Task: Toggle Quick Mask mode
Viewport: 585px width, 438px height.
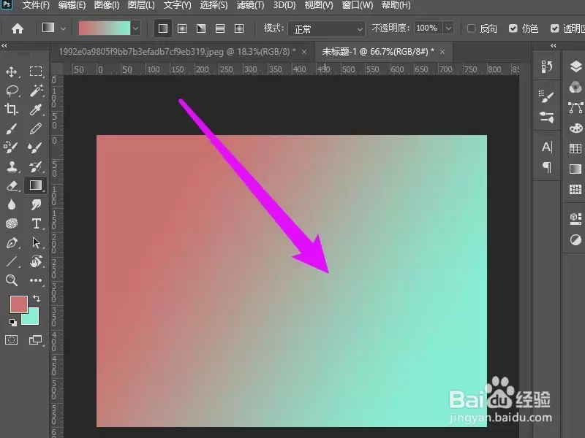Action: (12, 339)
